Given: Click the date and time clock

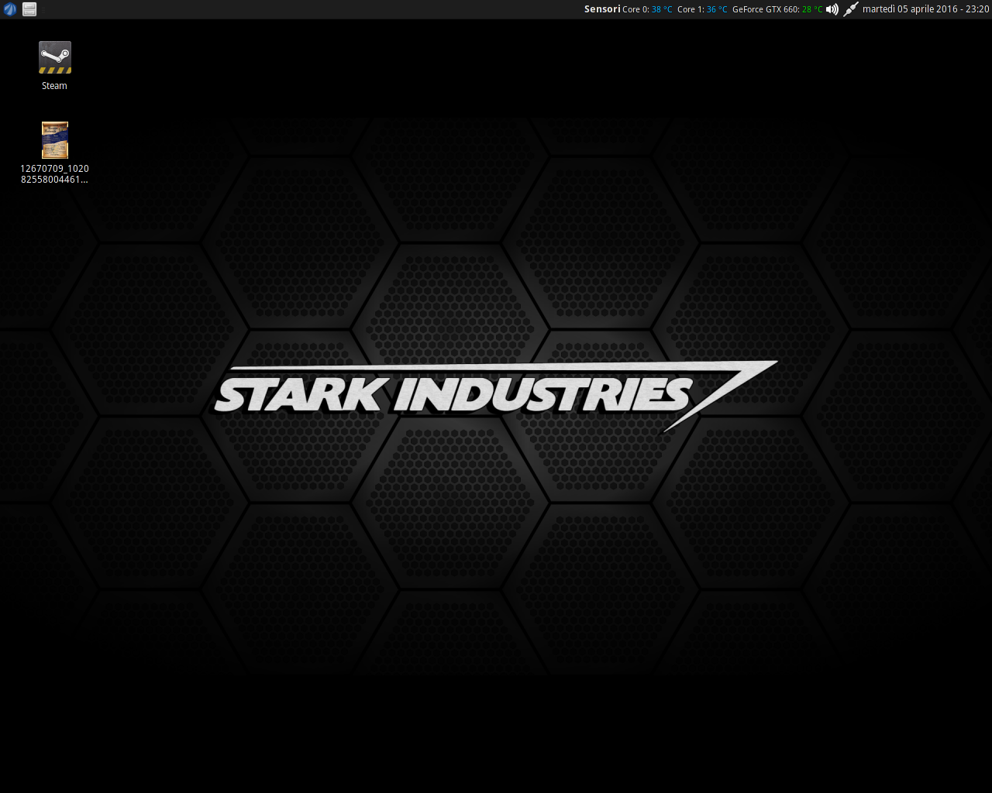Looking at the screenshot, I should [x=925, y=9].
